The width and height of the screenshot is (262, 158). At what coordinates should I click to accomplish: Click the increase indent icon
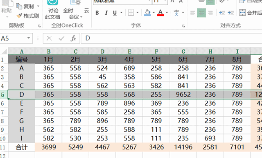(231, 13)
